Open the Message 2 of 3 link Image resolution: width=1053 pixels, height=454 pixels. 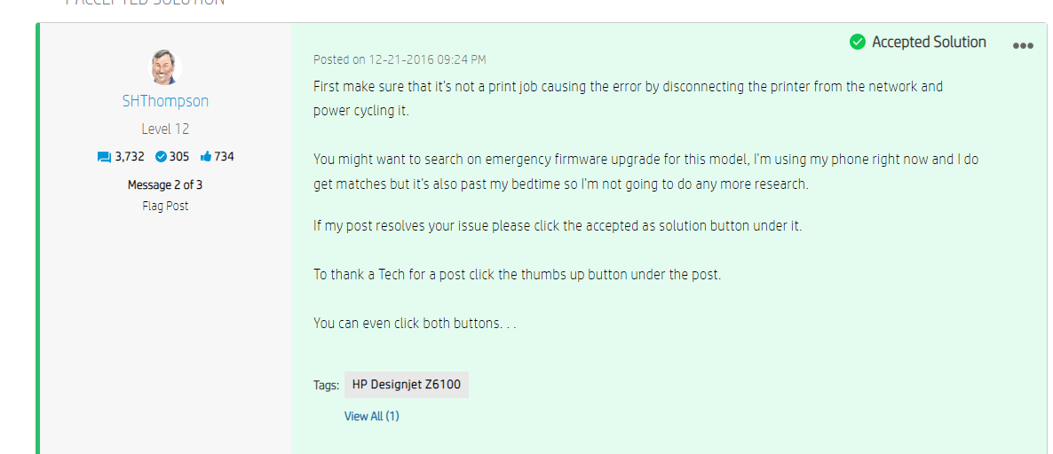coord(165,185)
